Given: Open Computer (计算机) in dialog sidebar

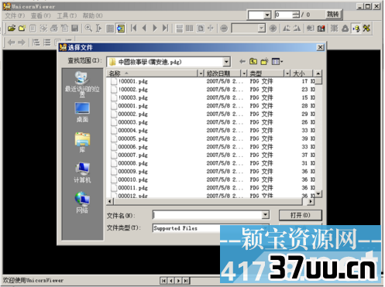Looking at the screenshot, I should click(82, 173).
